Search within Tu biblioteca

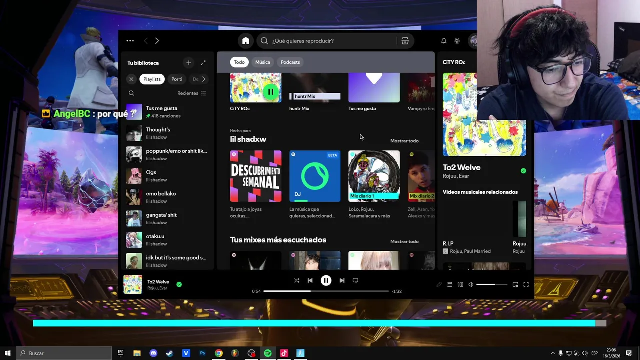[131, 93]
